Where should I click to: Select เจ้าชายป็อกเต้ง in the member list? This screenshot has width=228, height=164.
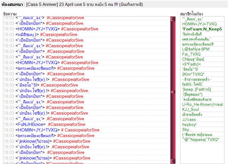click(x=192, y=115)
